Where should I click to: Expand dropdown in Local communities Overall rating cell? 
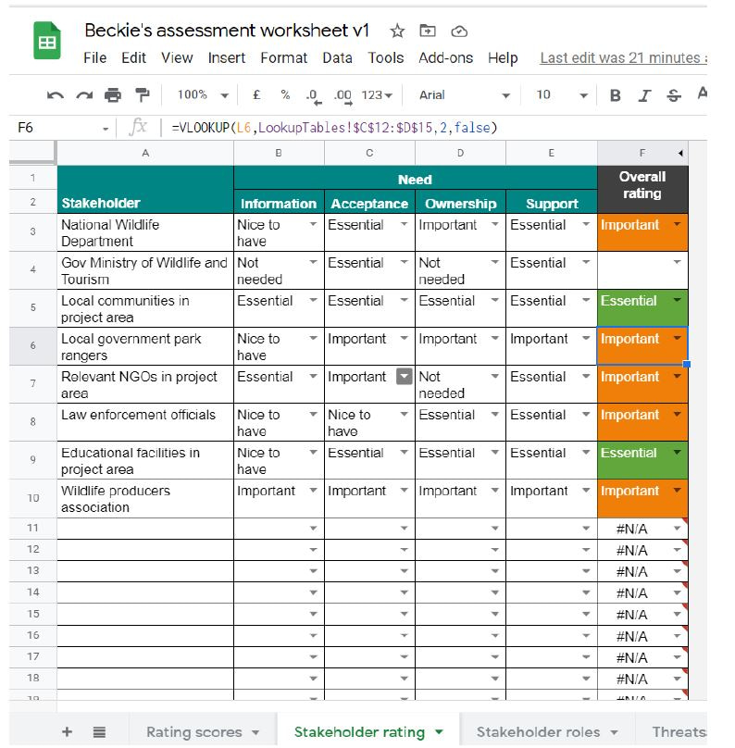click(x=678, y=301)
